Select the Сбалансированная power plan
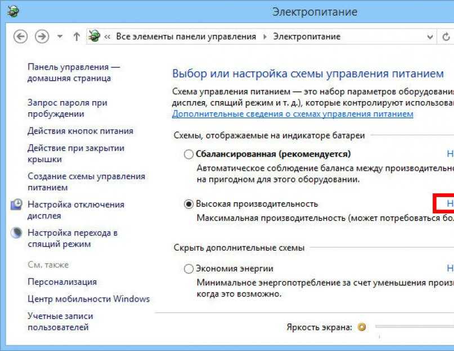This screenshot has width=454, height=351. (188, 154)
